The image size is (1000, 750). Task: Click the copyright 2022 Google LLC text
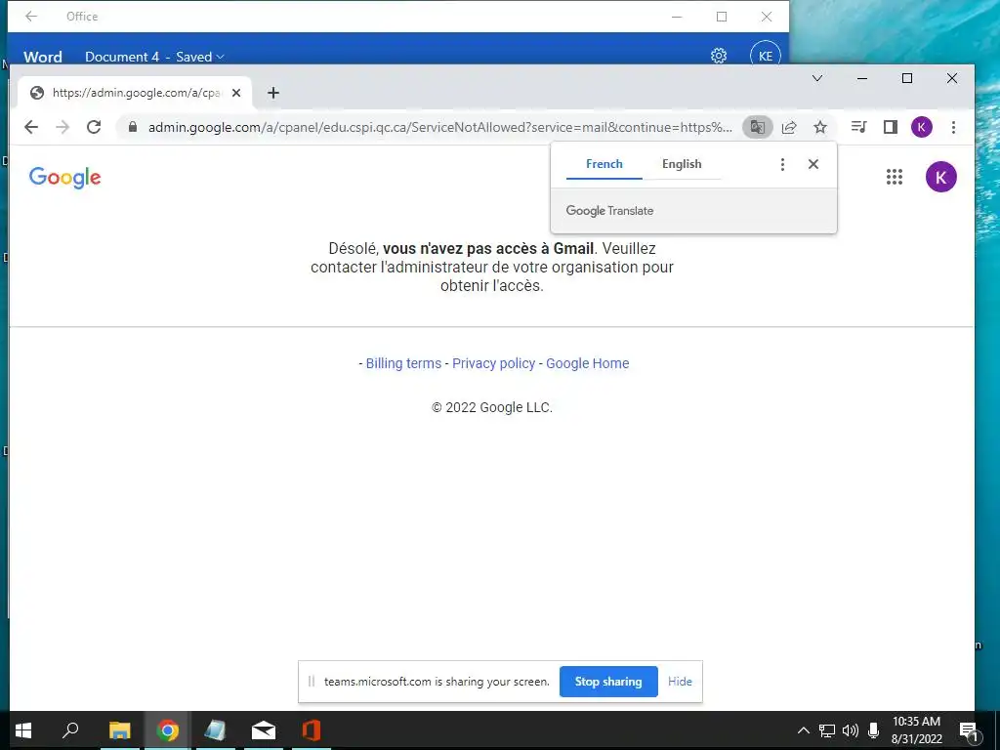click(492, 407)
